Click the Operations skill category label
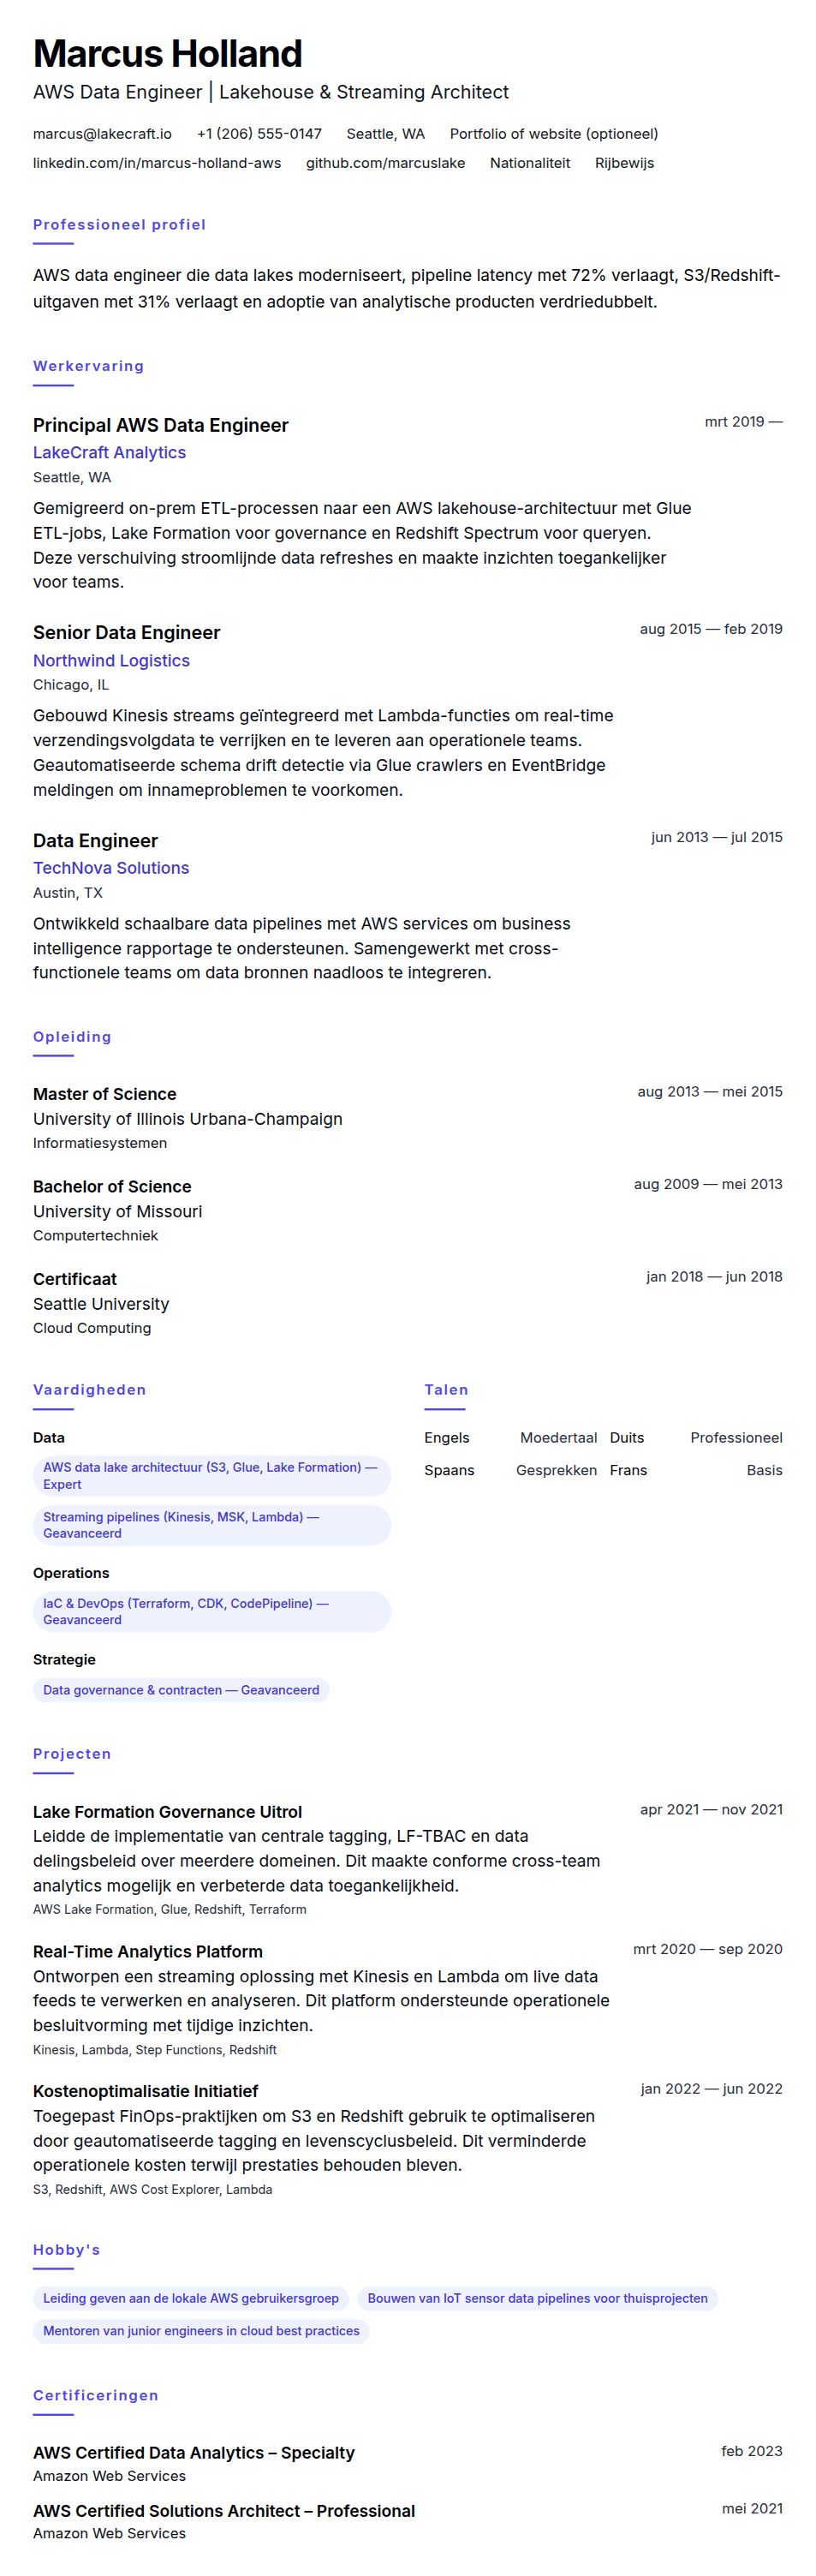 click(71, 1572)
